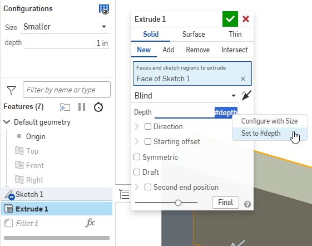Select Origin in the feature tree
The width and height of the screenshot is (312, 246).
[36, 137]
